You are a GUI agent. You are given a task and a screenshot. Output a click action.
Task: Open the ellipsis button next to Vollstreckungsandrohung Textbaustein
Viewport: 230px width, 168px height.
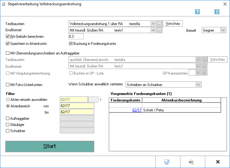[159, 24]
